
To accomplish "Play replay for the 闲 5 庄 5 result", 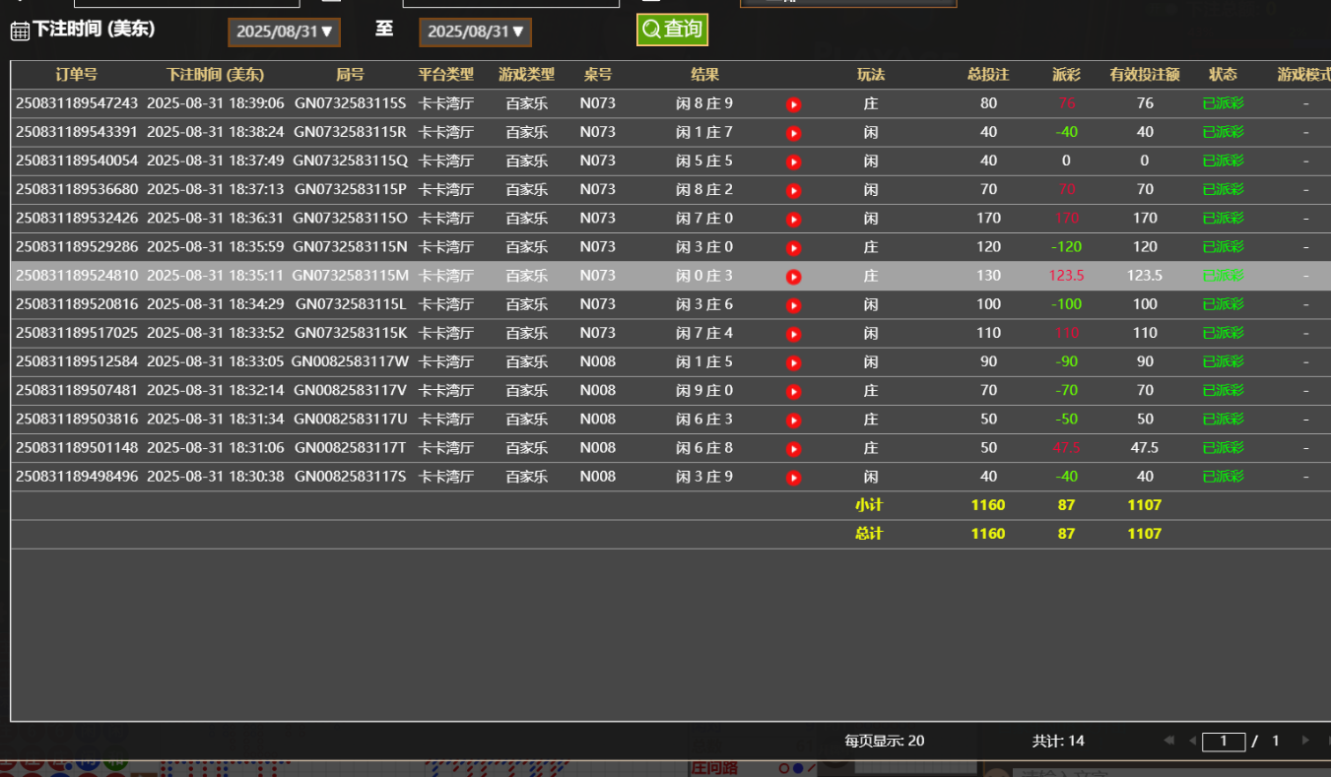I will (x=793, y=162).
